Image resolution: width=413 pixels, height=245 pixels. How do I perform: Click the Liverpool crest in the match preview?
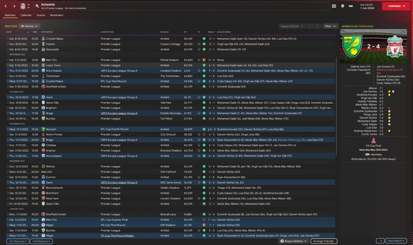(395, 46)
